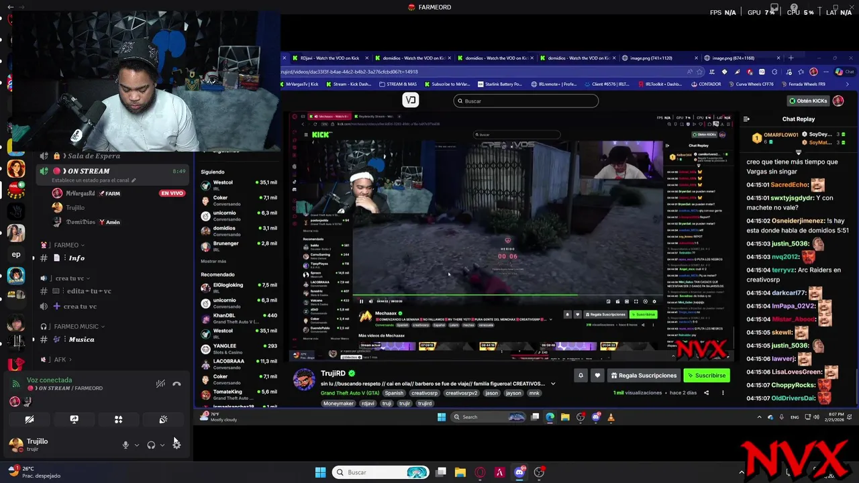Image resolution: width=859 pixels, height=483 pixels.
Task: Open VLC from the inner taskbar
Action: pos(611,417)
